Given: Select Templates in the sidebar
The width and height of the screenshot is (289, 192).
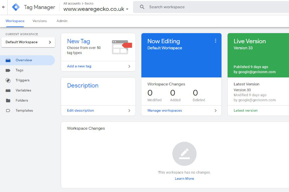Looking at the screenshot, I should click(x=27, y=111).
